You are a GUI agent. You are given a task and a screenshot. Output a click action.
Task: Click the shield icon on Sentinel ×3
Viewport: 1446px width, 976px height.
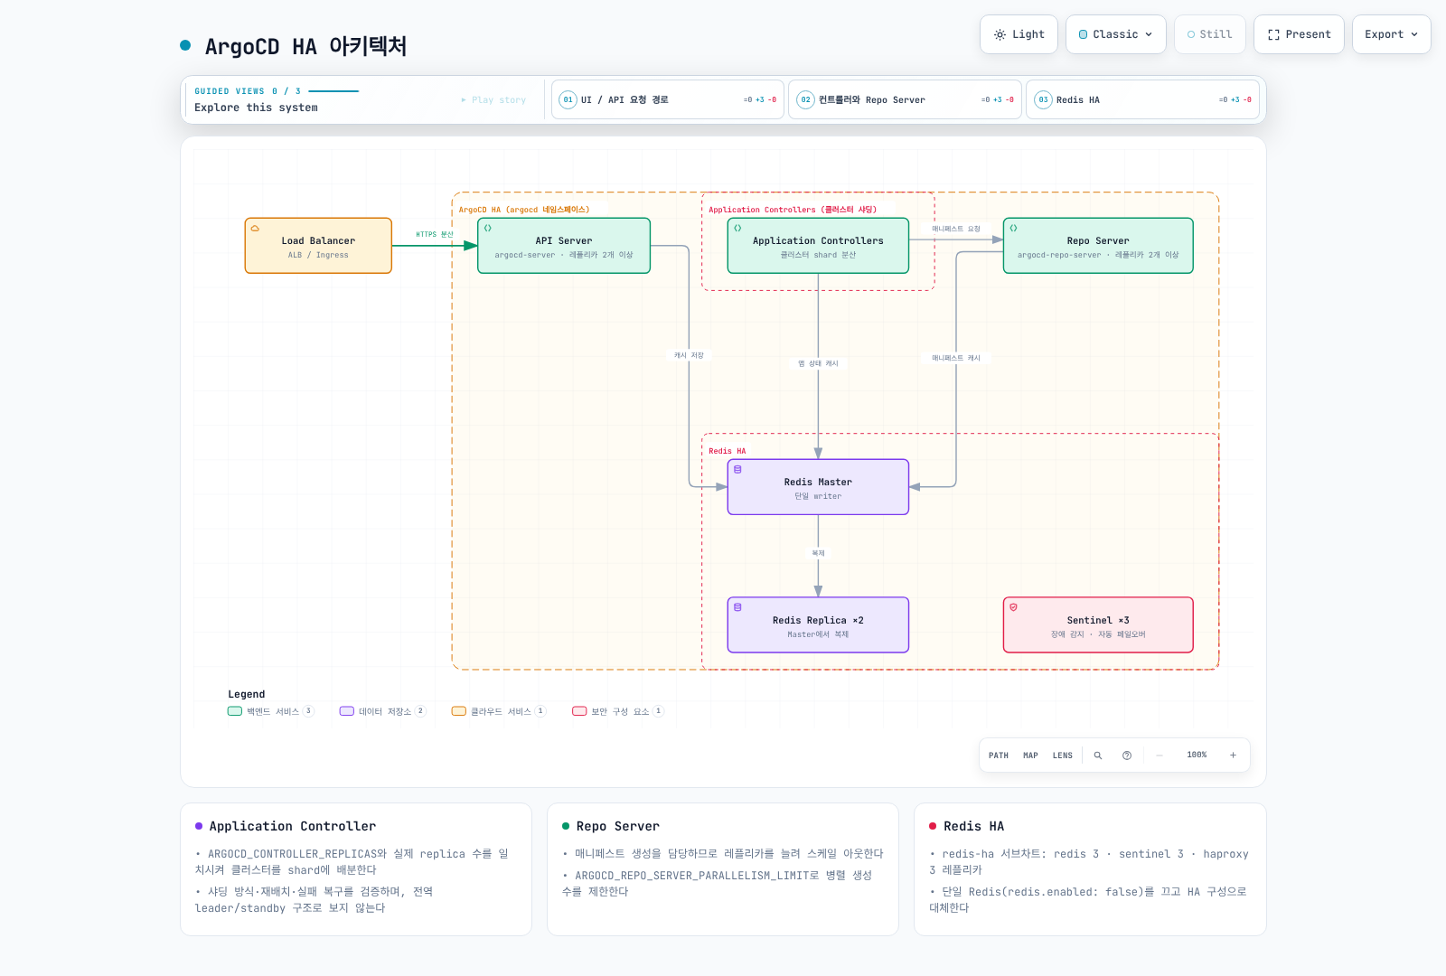pyautogui.click(x=1013, y=607)
